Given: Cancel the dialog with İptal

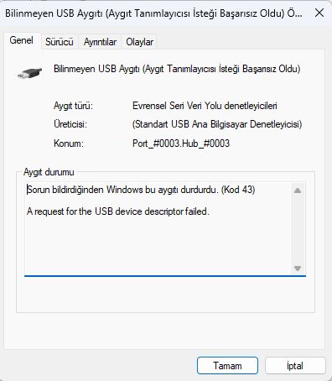Looking at the screenshot, I should point(295,366).
